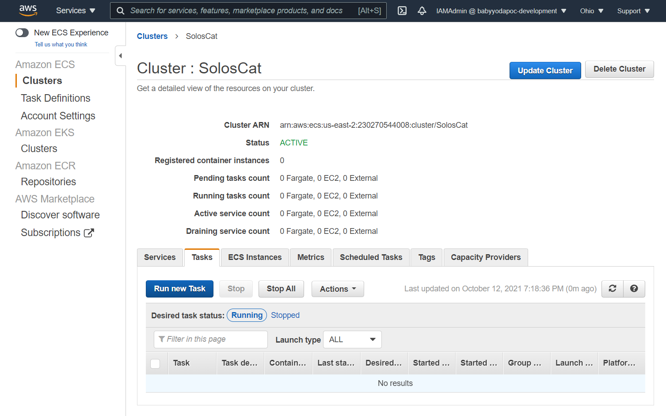Click the Cluster ARN value text
Image resolution: width=666 pixels, height=416 pixels.
373,125
